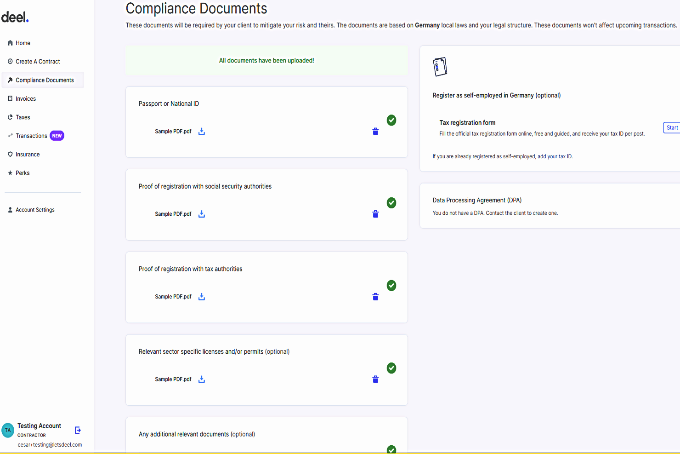Image resolution: width=680 pixels, height=454 pixels.
Task: Click green checkmark on social security card
Action: tap(391, 203)
